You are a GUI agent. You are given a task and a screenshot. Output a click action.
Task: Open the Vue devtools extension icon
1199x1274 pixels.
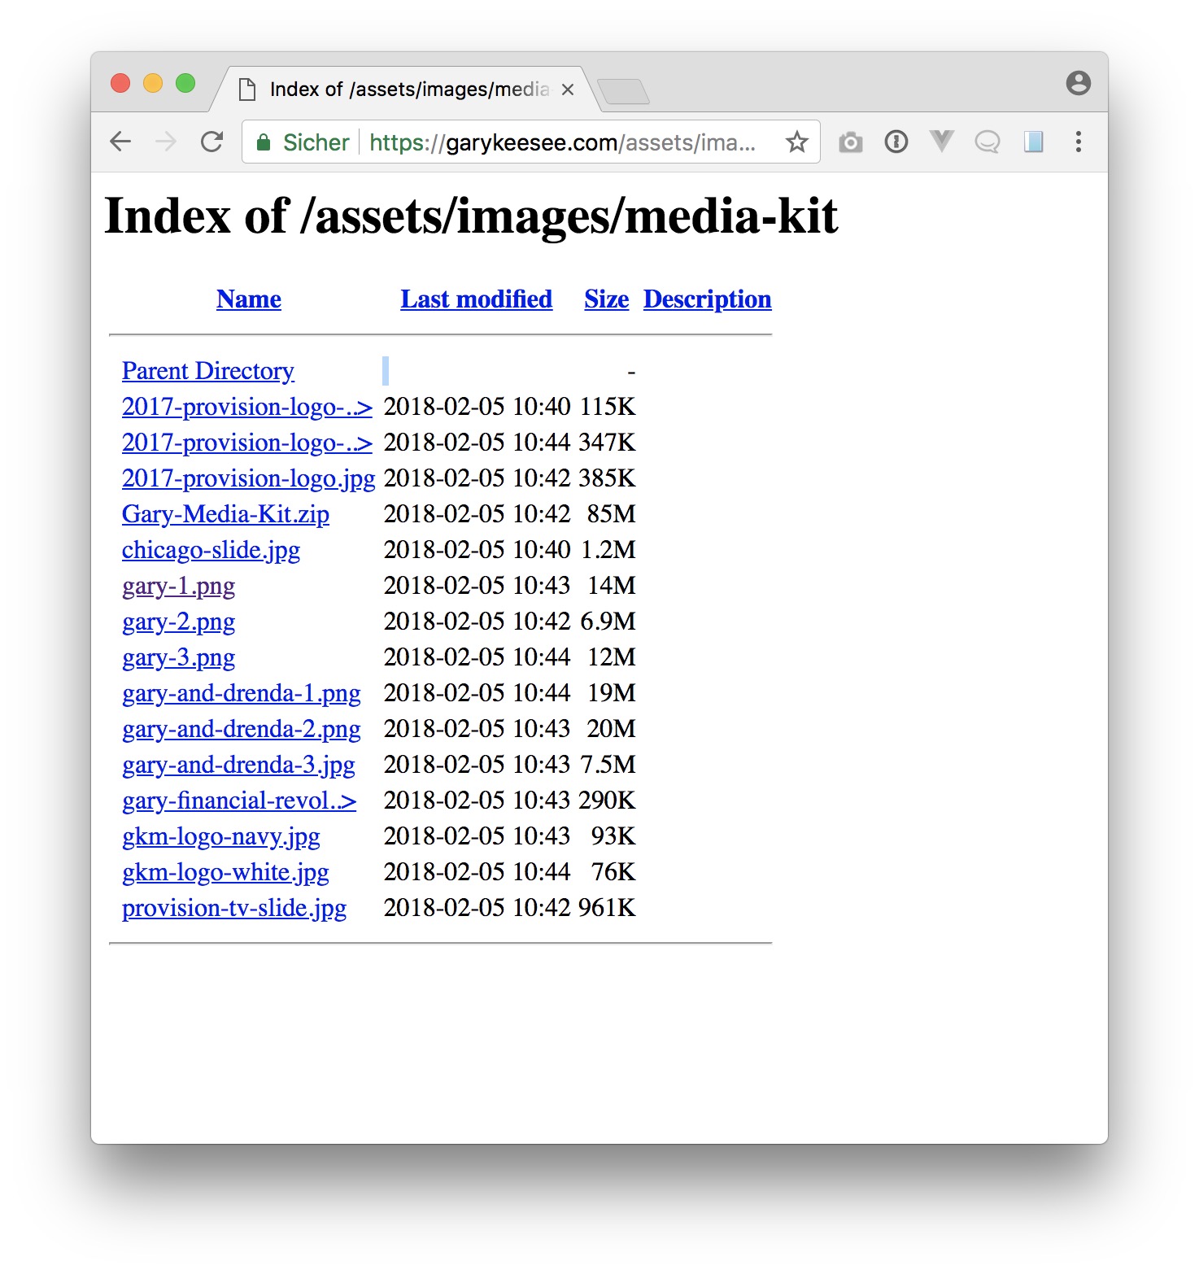[x=941, y=142]
